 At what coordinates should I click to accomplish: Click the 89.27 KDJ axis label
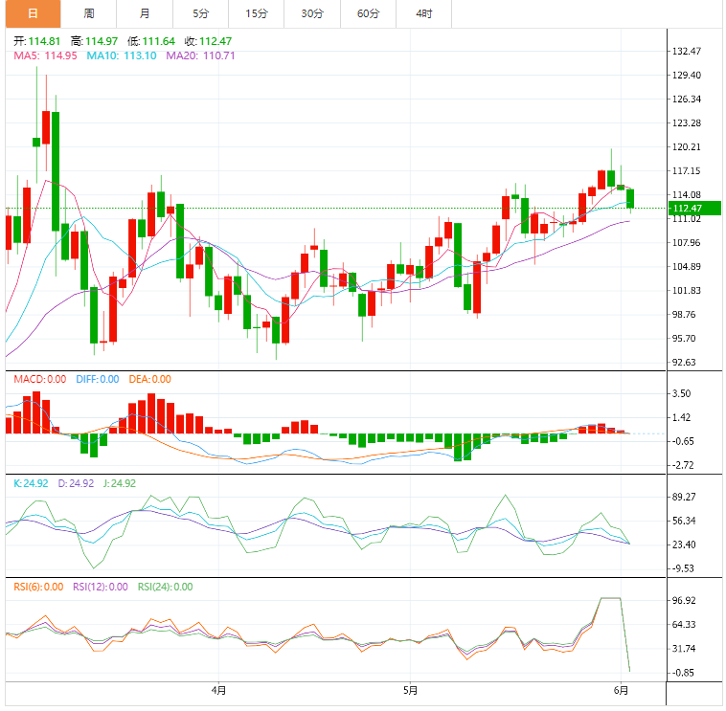tap(684, 497)
